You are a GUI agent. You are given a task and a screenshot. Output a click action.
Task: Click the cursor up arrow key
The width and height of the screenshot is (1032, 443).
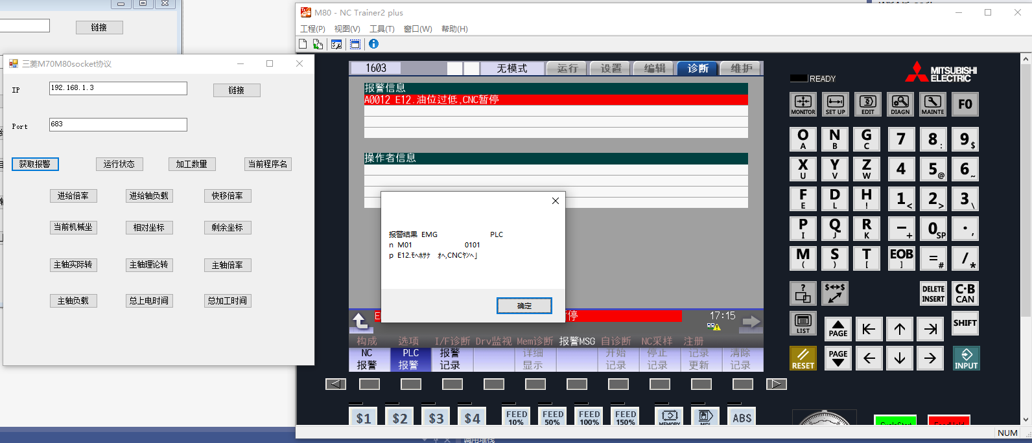900,329
